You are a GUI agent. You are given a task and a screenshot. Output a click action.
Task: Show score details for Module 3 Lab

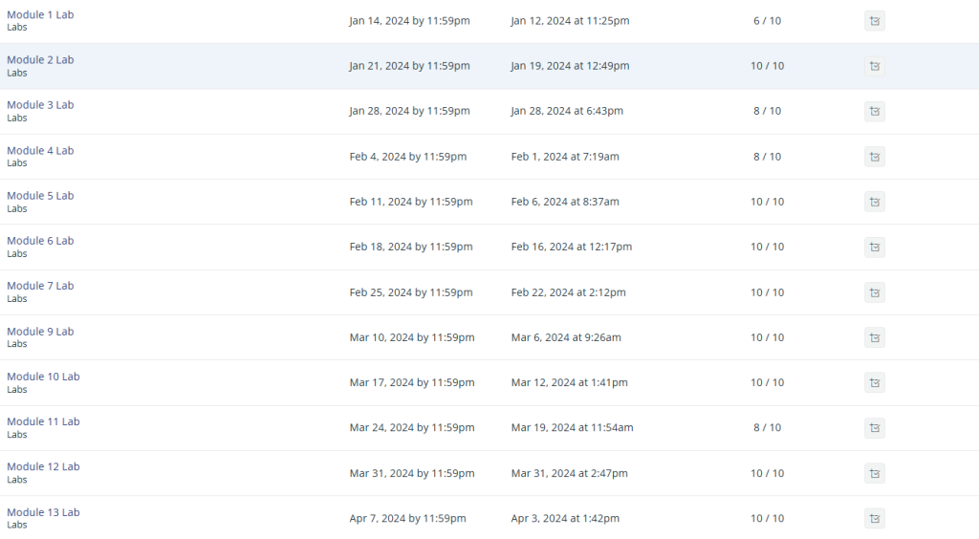(x=874, y=112)
